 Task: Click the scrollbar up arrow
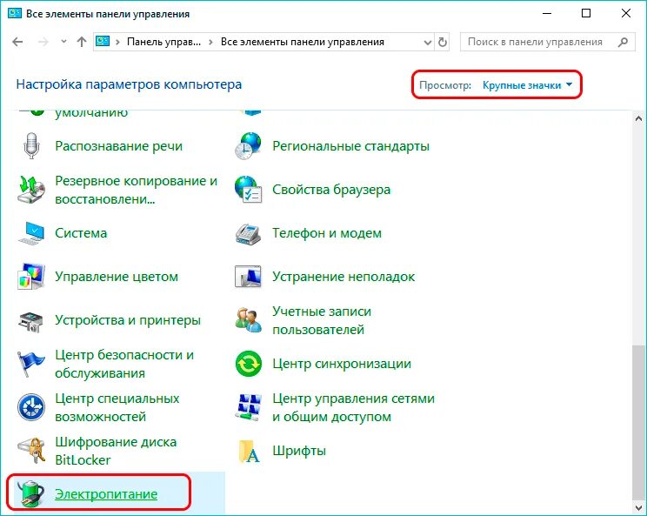point(638,118)
